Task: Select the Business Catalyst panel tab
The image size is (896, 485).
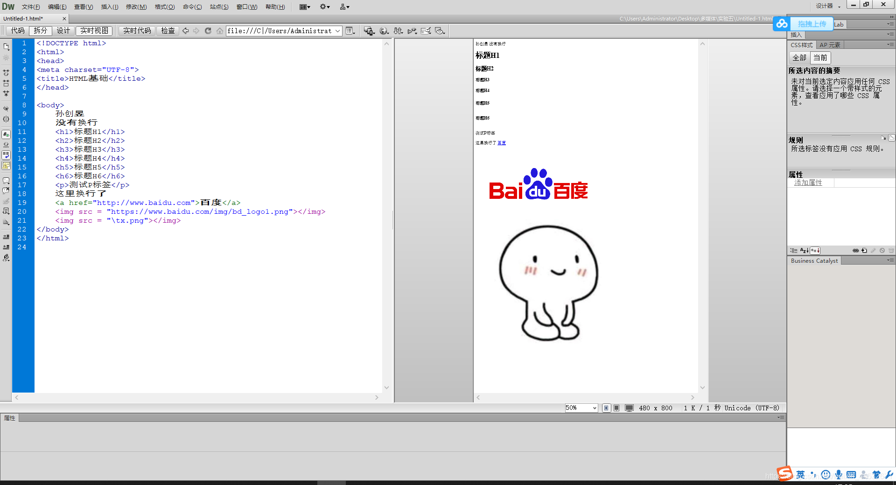Action: tap(814, 261)
